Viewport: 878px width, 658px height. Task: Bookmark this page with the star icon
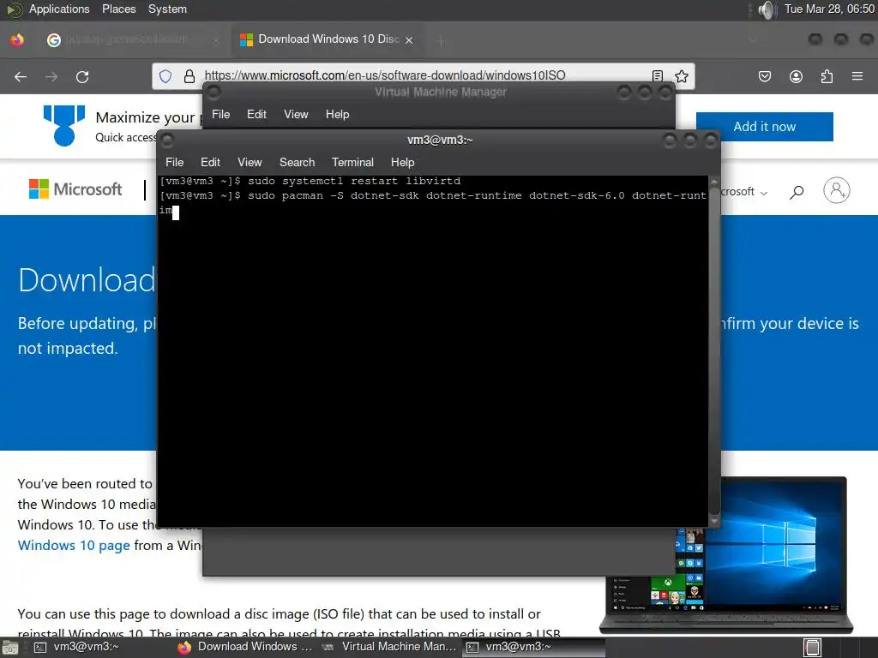(682, 76)
